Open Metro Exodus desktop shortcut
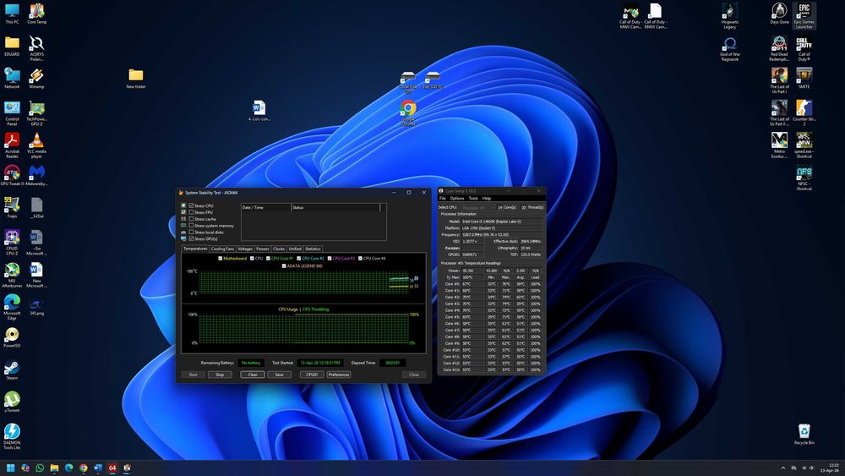 [x=779, y=145]
